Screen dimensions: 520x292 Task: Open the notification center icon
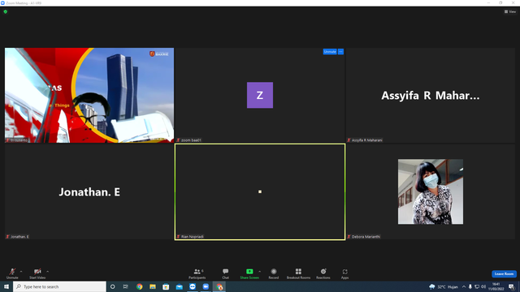(512, 286)
